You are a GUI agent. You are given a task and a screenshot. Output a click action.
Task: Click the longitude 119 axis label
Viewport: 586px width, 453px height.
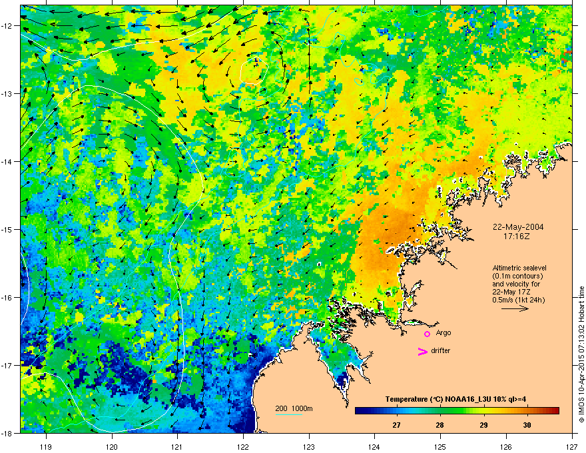click(x=46, y=446)
